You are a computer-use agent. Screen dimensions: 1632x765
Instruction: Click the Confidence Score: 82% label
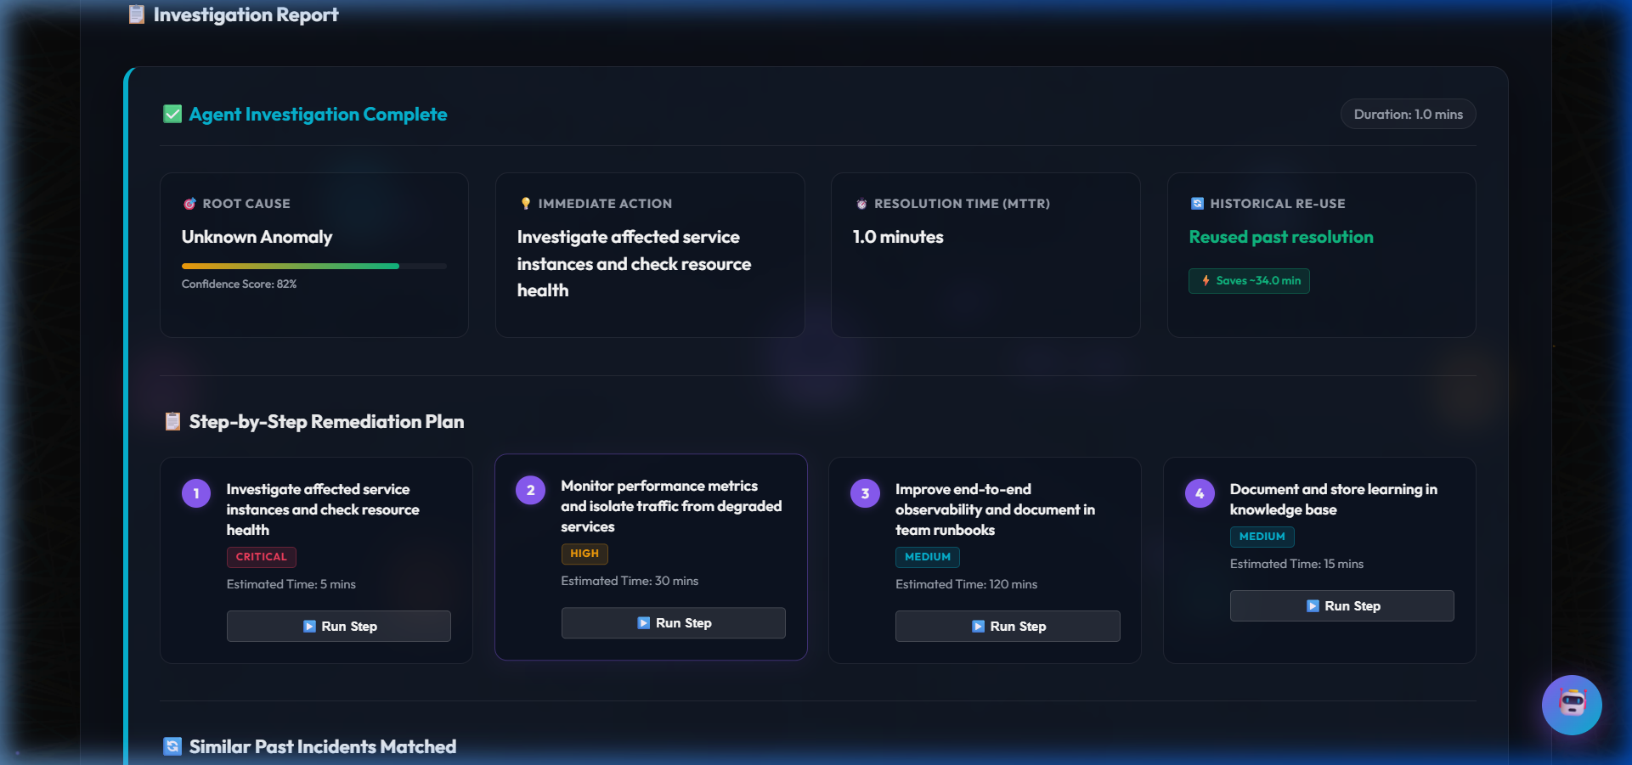[239, 284]
